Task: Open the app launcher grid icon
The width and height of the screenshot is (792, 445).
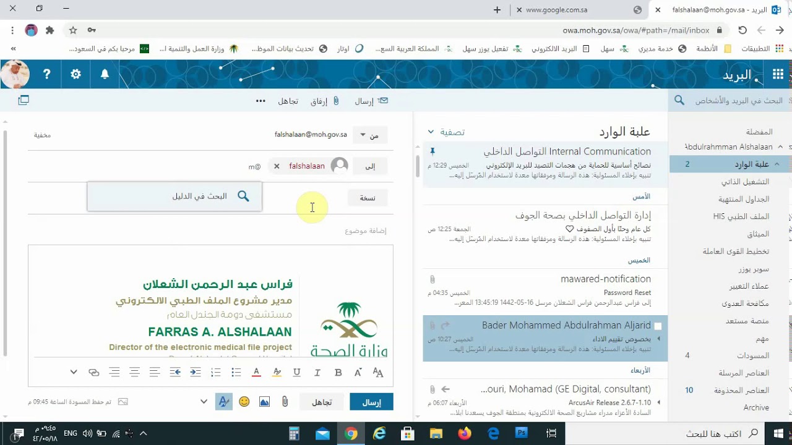Action: click(778, 74)
